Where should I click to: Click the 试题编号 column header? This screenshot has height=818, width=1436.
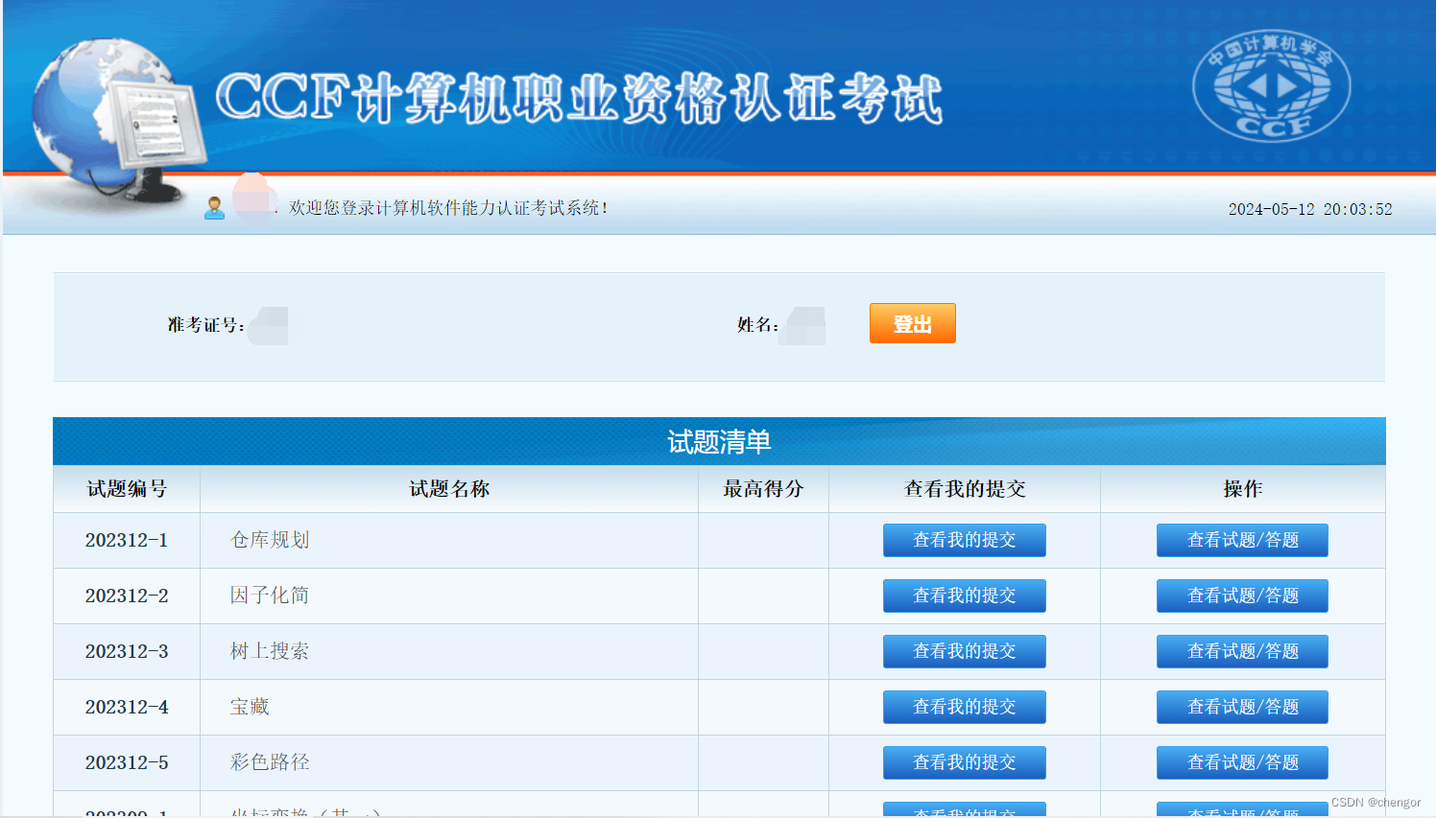click(126, 488)
